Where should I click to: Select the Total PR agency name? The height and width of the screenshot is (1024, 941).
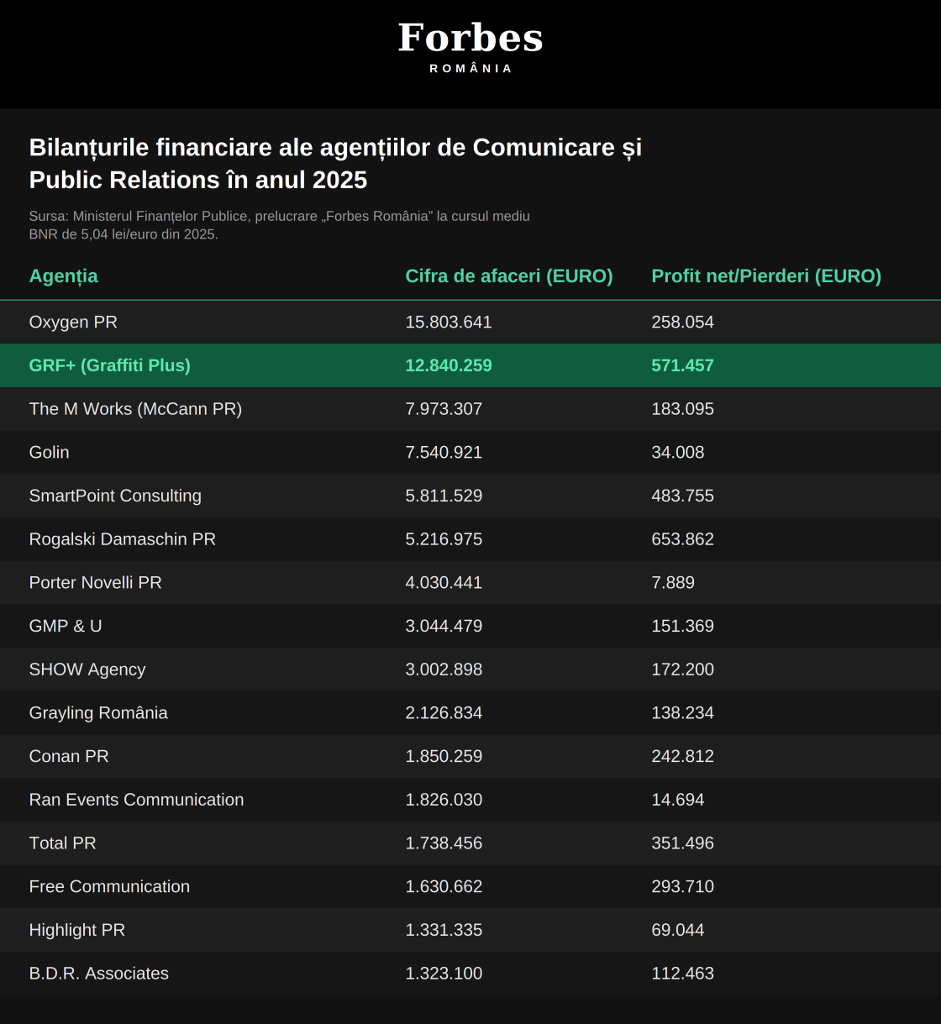(x=63, y=843)
